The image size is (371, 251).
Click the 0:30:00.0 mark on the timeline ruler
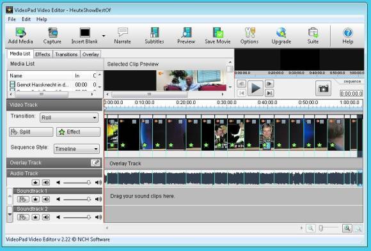pos(226,103)
